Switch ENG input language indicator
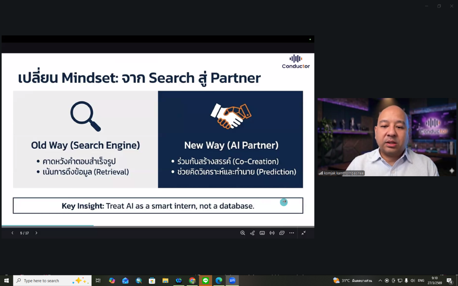The height and width of the screenshot is (286, 458). [421, 281]
